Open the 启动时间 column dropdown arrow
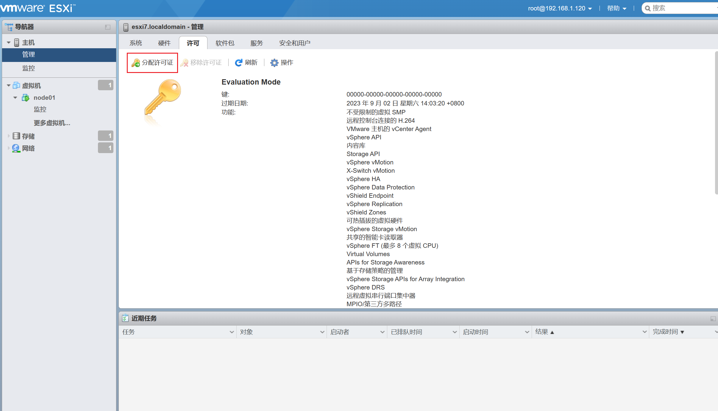The height and width of the screenshot is (411, 718). pyautogui.click(x=527, y=332)
